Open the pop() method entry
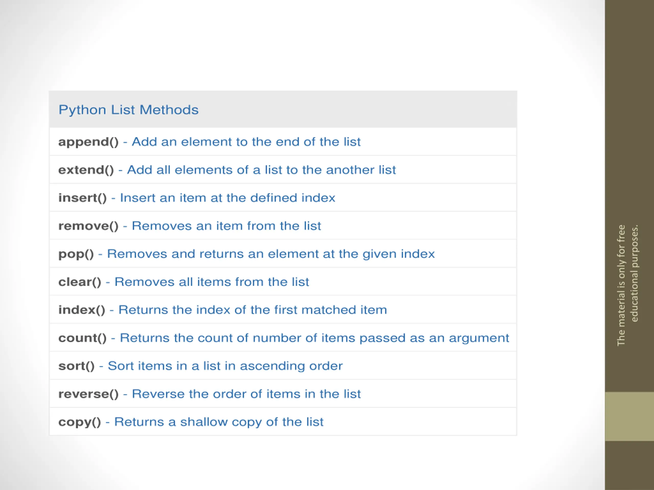The image size is (654, 490). [x=283, y=254]
